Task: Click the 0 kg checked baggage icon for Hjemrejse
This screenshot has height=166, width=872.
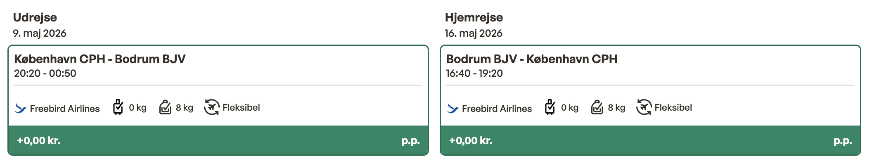Action: 550,107
